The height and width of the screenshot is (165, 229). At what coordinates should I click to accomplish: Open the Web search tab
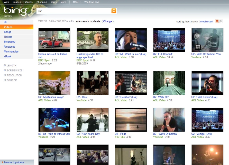coord(6,2)
